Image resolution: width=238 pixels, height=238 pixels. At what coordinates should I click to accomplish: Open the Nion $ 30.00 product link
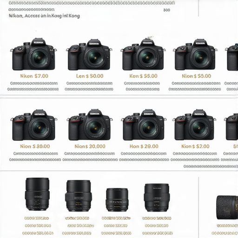35,146
